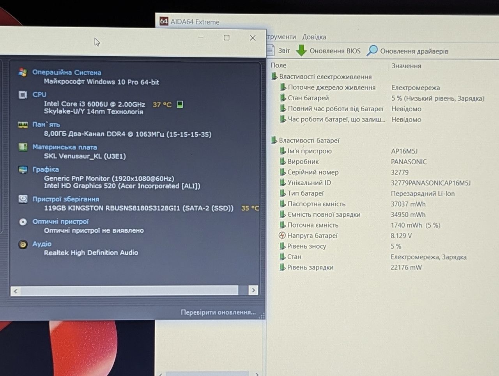Select the Поточна ємність row label

coord(313,225)
